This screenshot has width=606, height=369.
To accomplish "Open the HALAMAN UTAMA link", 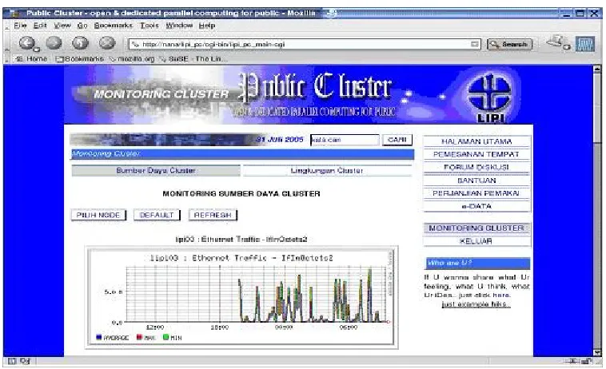I will (477, 141).
